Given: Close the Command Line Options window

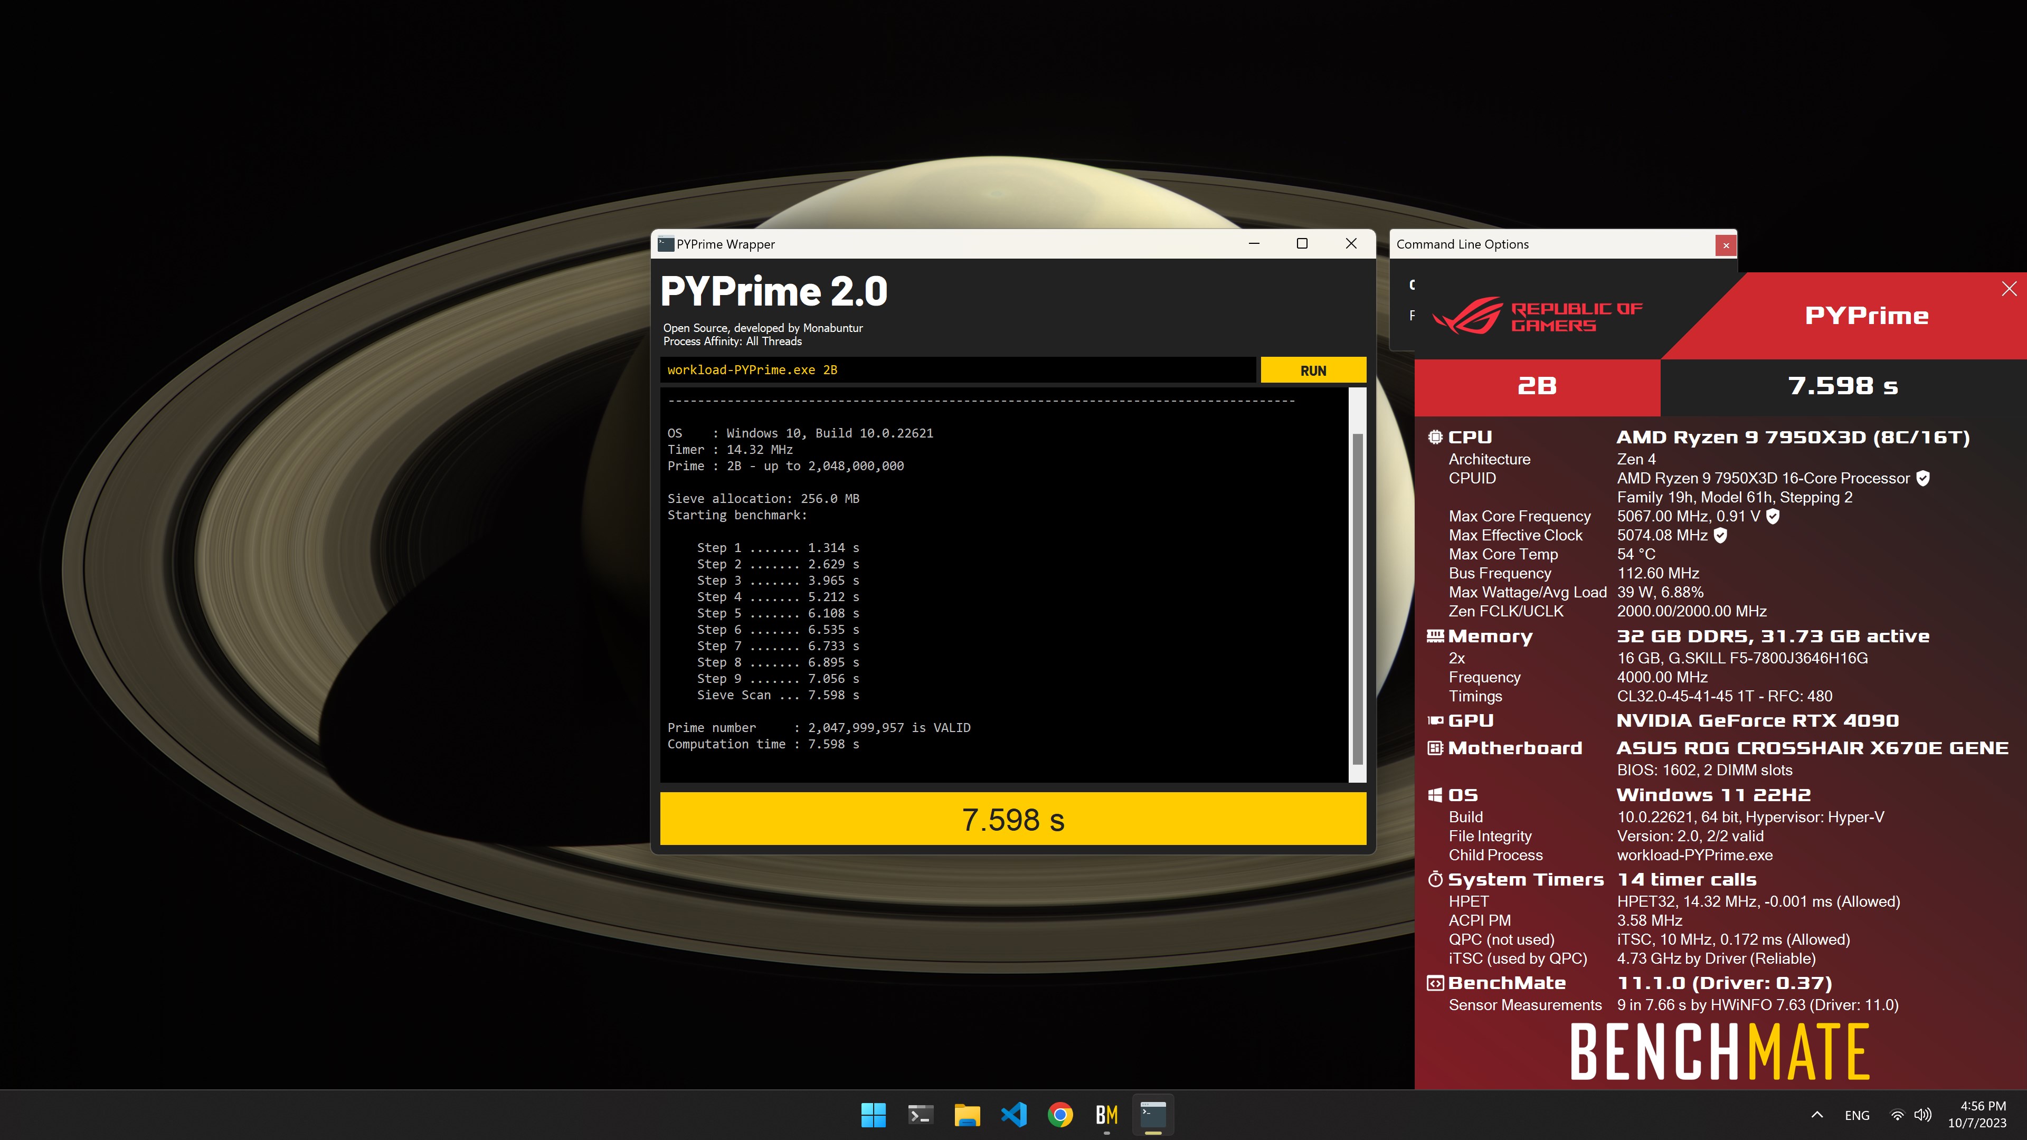Looking at the screenshot, I should (x=1726, y=245).
